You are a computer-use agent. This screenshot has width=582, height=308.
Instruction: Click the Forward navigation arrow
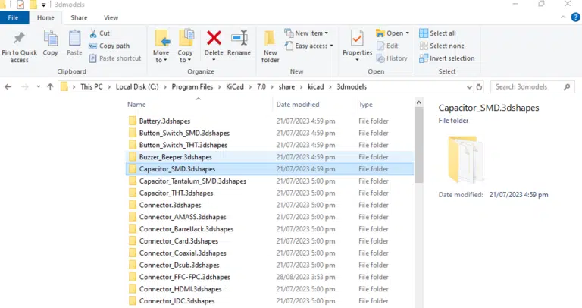pos(25,87)
